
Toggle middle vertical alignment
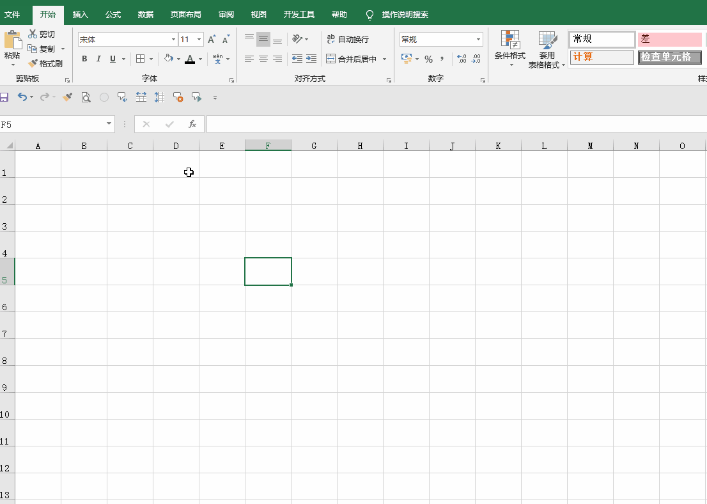[263, 39]
